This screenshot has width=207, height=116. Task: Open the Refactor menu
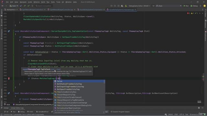pos(37,2)
